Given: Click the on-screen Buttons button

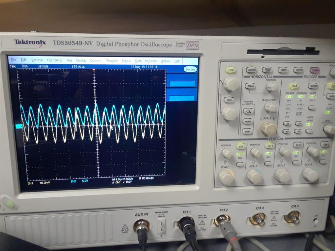Looking at the screenshot, I should tap(190, 69).
